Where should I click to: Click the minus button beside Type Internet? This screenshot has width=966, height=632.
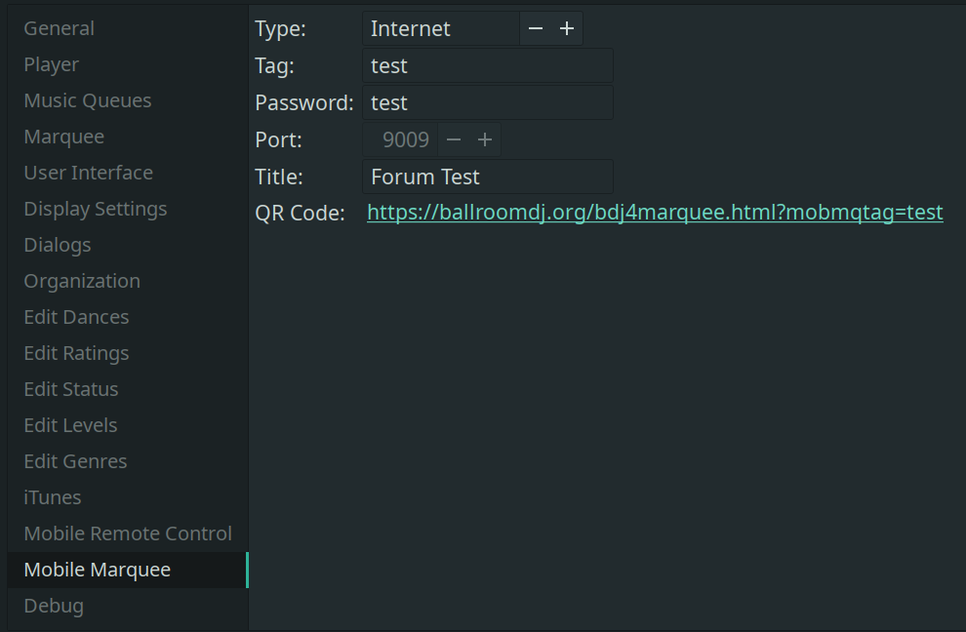pos(536,29)
